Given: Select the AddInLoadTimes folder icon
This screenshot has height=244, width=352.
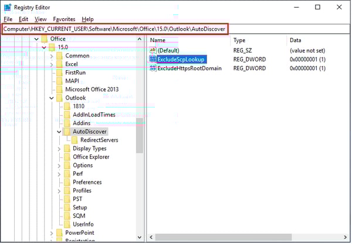Looking at the screenshot, I should point(67,115).
